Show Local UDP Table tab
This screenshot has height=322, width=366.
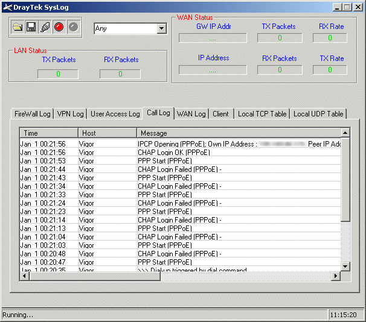pos(318,114)
